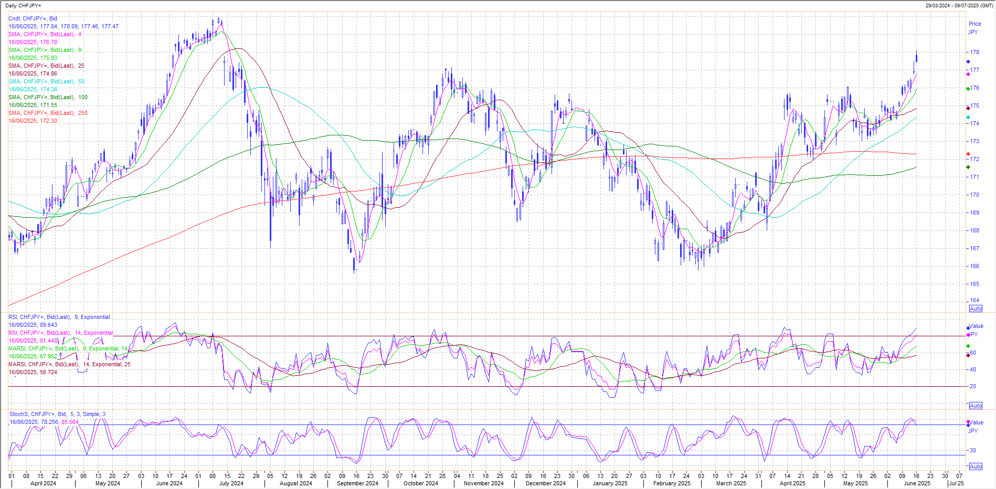This screenshot has width=996, height=489.
Task: Select the SMA 4 legend label
Action: (45, 34)
